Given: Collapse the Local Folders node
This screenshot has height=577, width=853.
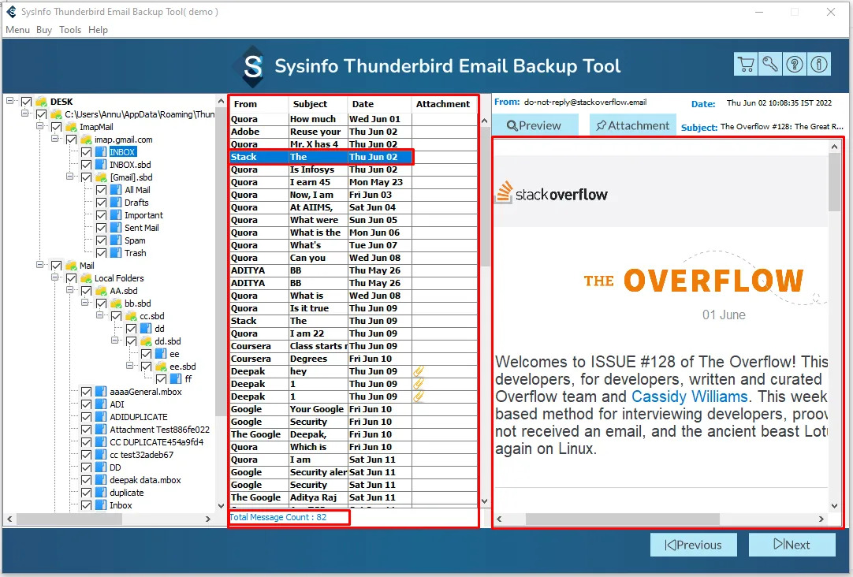Looking at the screenshot, I should pyautogui.click(x=55, y=277).
